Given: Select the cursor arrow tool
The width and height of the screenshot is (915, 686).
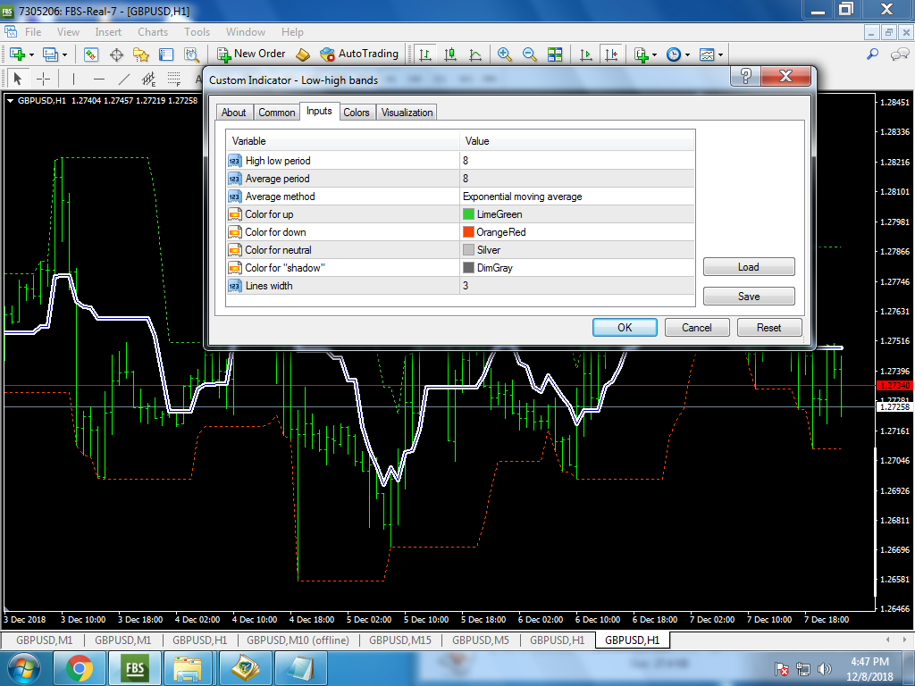Looking at the screenshot, I should pos(18,79).
